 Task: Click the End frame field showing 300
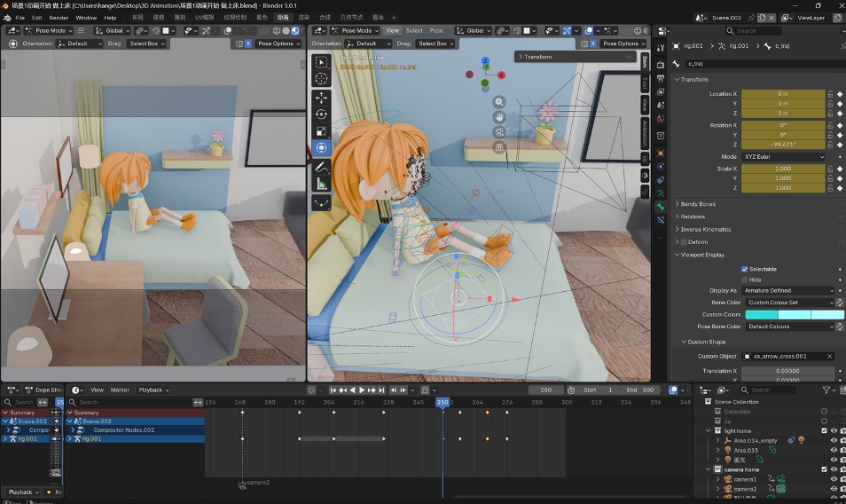point(640,390)
